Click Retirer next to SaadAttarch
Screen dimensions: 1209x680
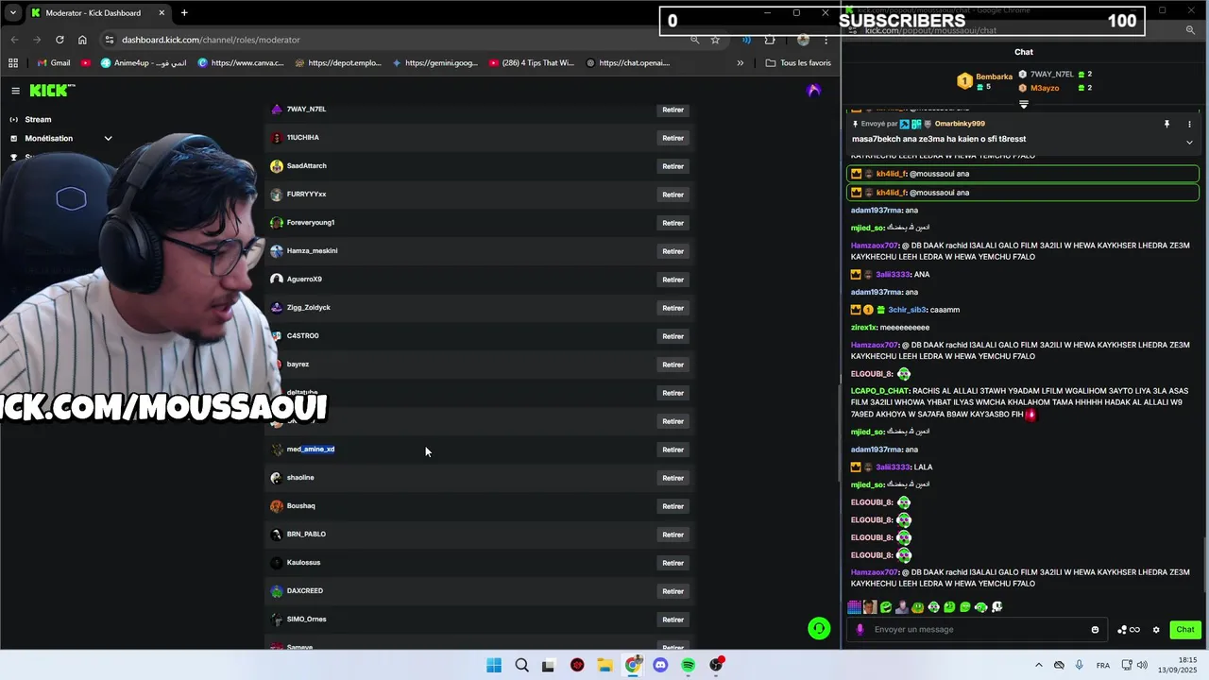[673, 166]
